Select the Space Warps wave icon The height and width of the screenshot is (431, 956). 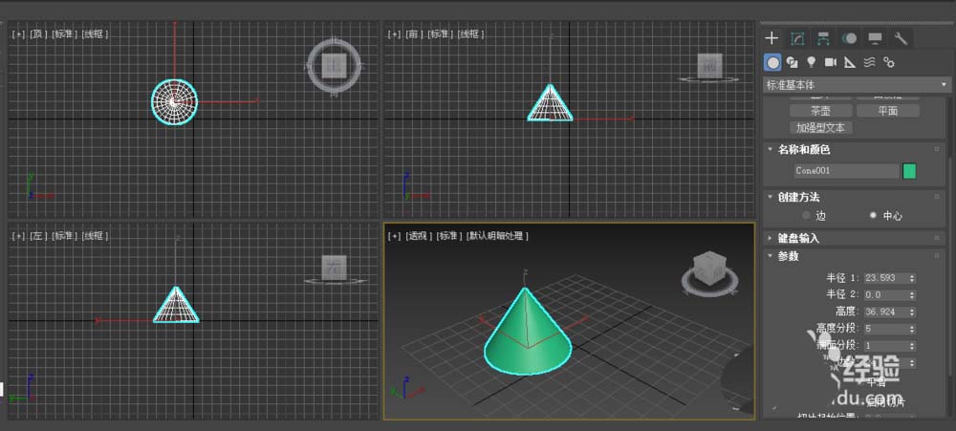[x=870, y=62]
